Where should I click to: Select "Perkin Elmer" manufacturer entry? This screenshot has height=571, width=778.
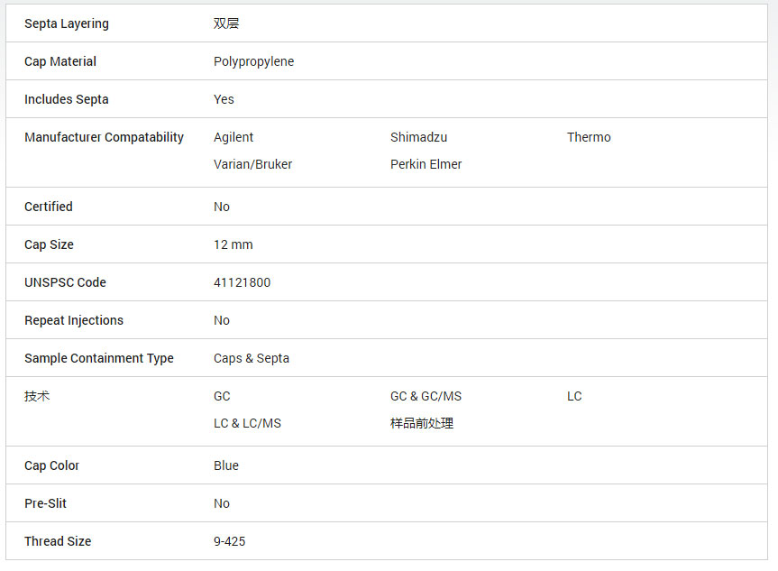426,164
